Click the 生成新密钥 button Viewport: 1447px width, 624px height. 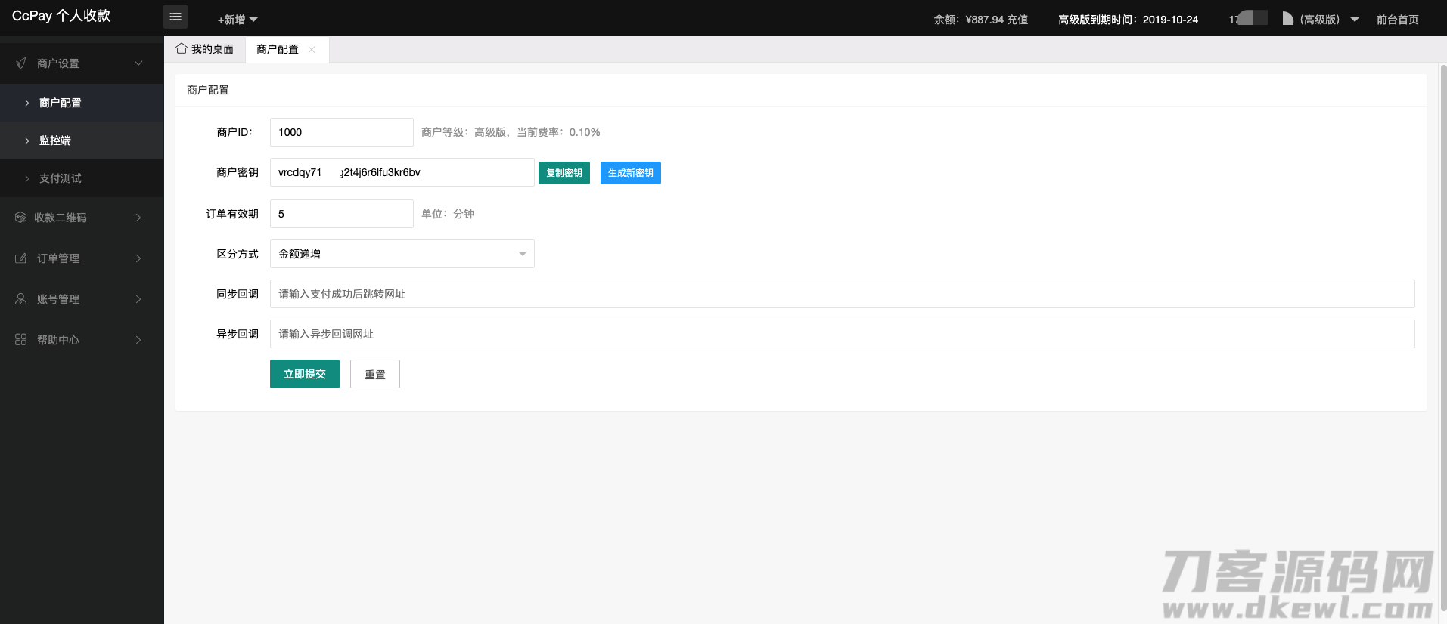[630, 173]
